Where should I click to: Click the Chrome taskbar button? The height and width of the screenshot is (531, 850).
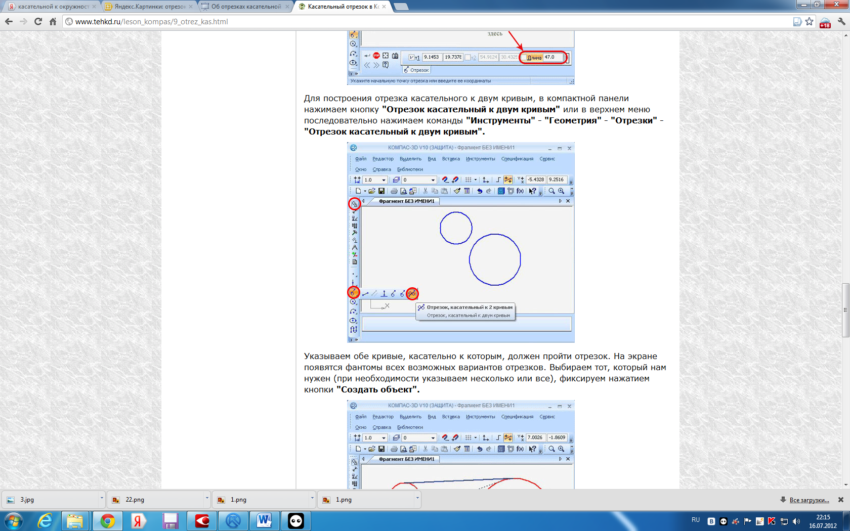107,521
